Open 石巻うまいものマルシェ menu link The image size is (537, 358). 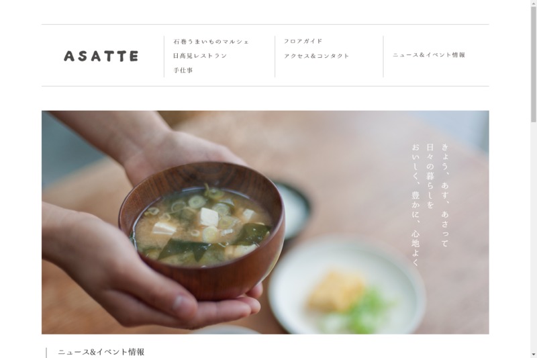(211, 42)
